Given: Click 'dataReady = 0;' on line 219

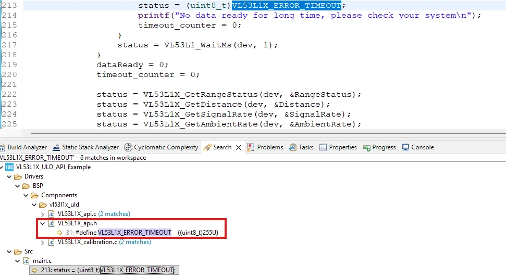Looking at the screenshot, I should tap(132, 65).
